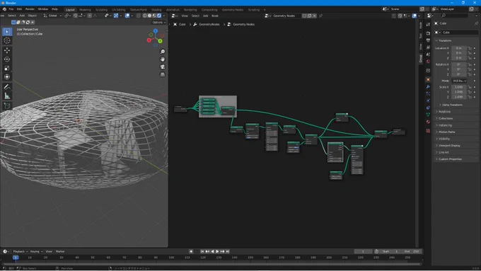
Task: Open the Scene properties tab icon
Action: (428, 54)
